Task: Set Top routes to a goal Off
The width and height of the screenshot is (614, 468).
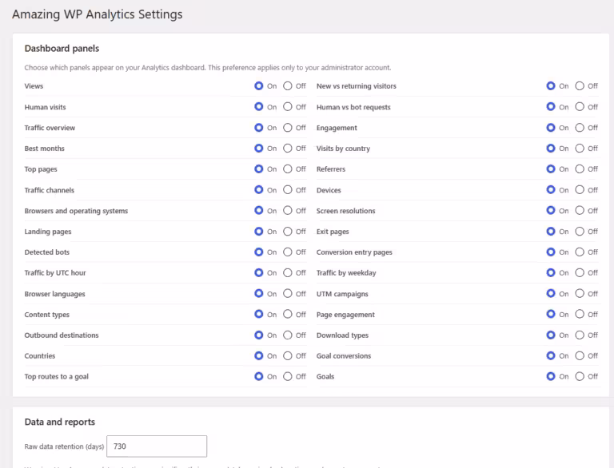Action: [x=288, y=376]
